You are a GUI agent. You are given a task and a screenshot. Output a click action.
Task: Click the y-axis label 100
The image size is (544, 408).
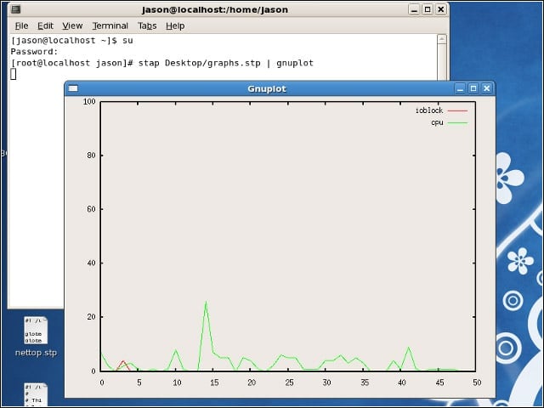tap(88, 101)
